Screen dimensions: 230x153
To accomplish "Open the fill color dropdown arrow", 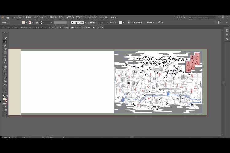I will pos(26,22).
